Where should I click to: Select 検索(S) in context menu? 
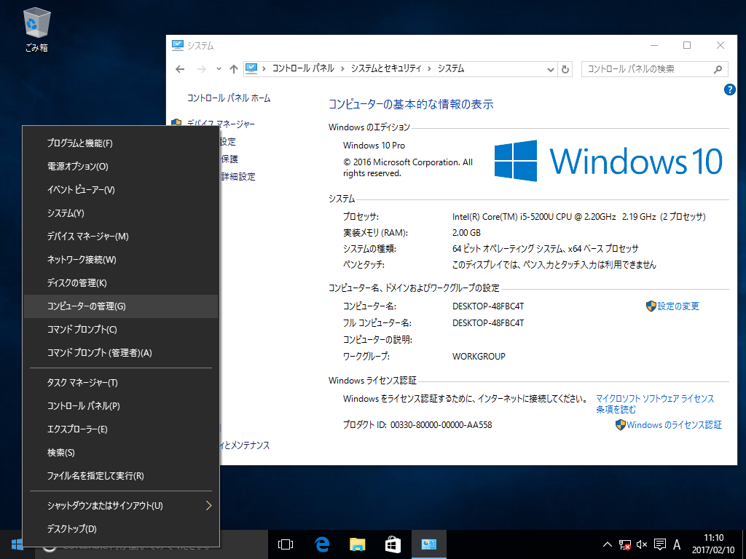click(x=121, y=453)
